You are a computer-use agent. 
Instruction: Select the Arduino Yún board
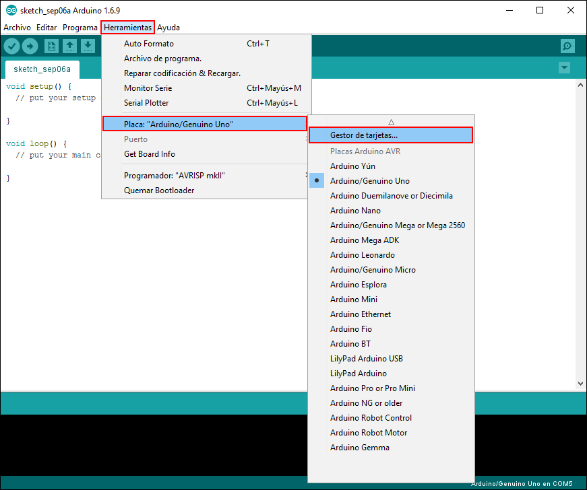click(392, 166)
